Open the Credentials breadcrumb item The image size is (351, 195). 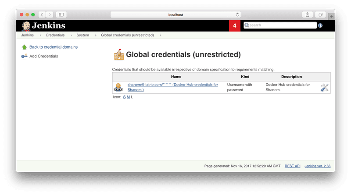55,35
